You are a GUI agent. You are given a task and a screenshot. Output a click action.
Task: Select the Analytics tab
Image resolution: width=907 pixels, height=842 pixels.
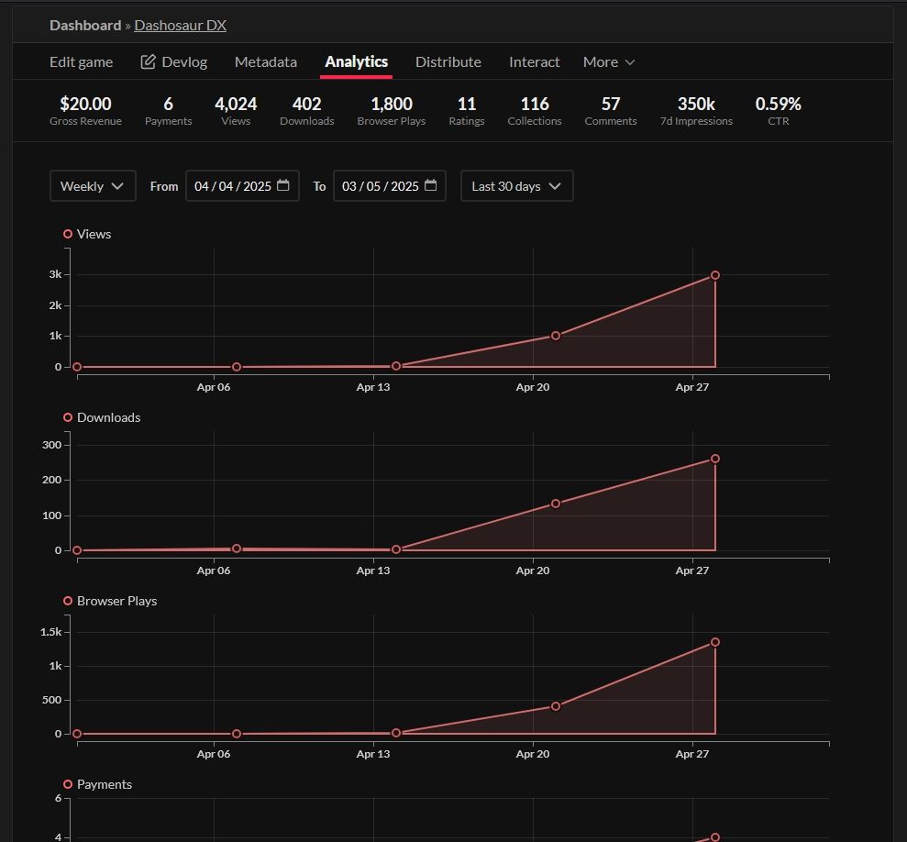click(357, 62)
